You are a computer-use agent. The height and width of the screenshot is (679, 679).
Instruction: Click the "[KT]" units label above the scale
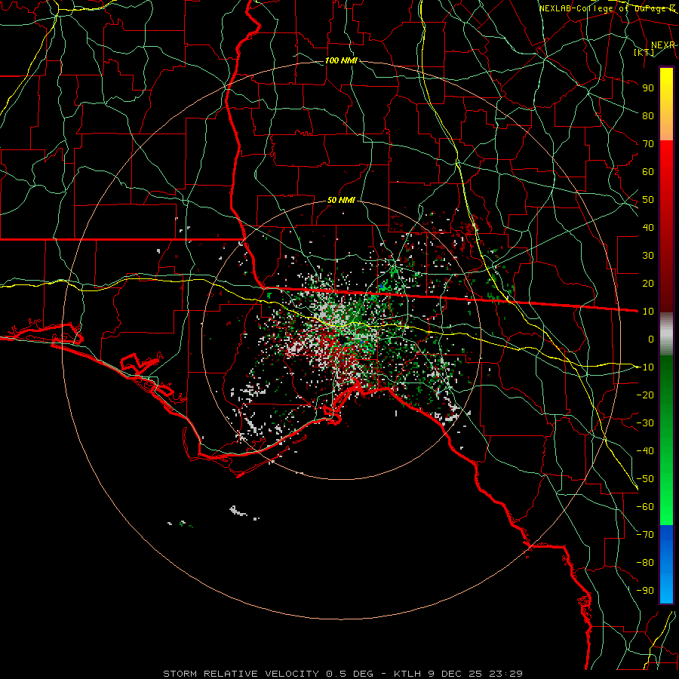(644, 52)
